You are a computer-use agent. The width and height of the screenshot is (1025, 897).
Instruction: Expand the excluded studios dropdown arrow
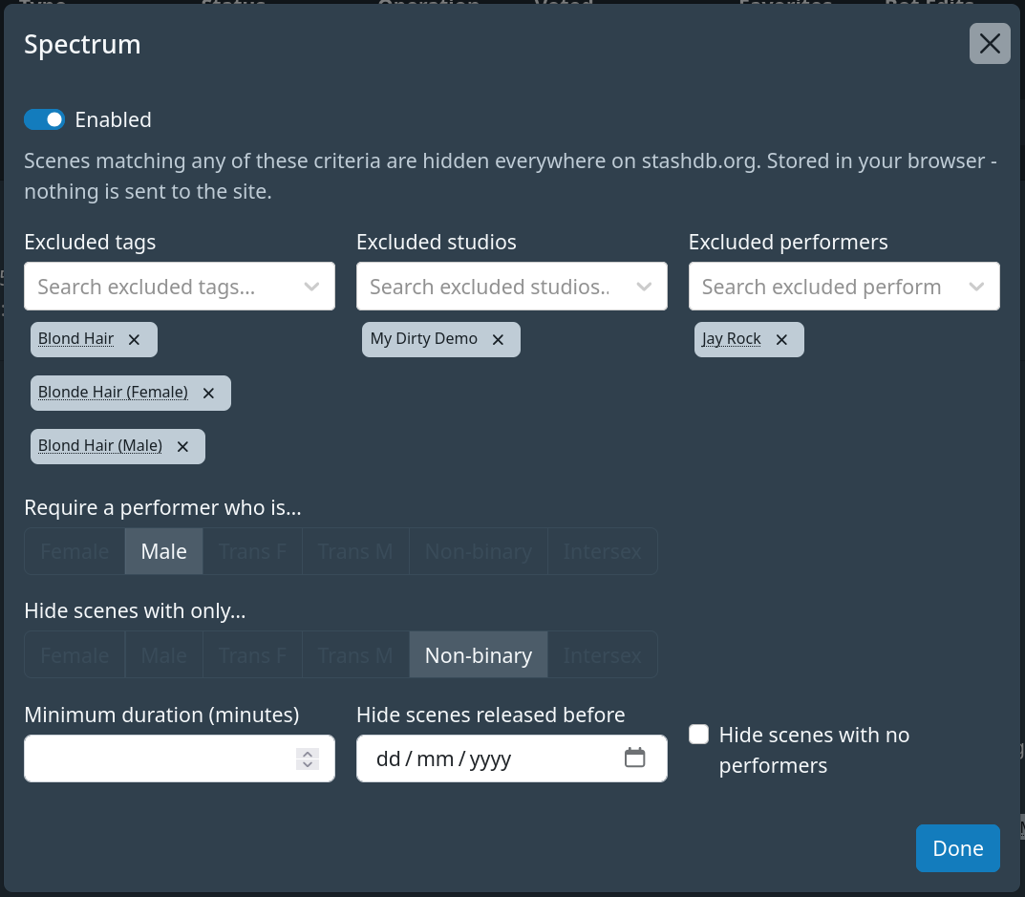coord(644,287)
